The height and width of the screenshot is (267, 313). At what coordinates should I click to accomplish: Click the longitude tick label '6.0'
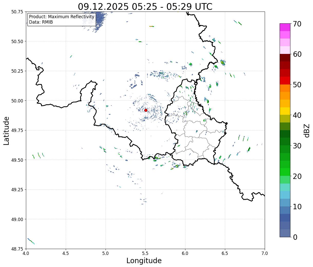[185, 253]
